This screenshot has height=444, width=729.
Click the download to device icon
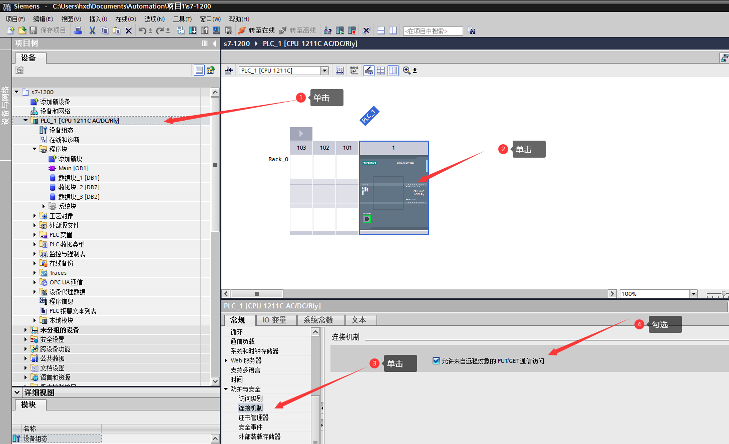coord(193,31)
